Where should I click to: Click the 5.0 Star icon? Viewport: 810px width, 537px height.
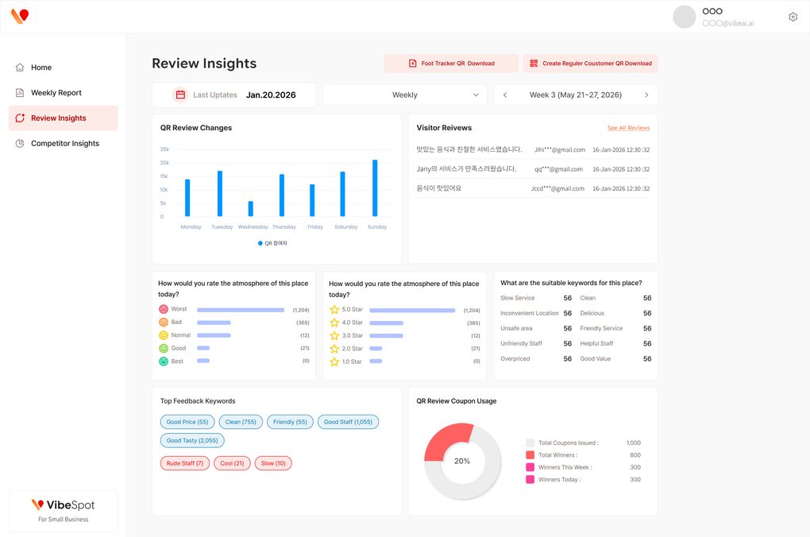tap(334, 310)
